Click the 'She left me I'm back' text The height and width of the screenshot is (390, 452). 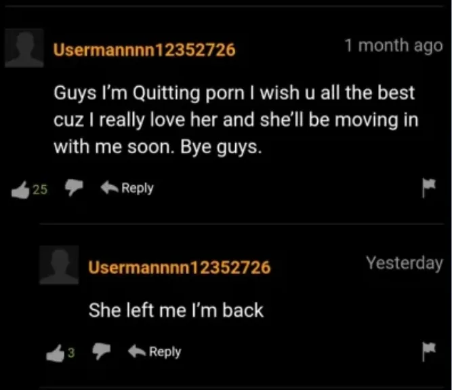click(176, 311)
